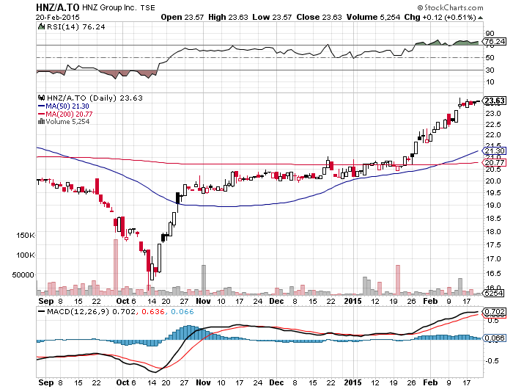Click the Low 23.57 value
The image size is (513, 389).
coord(272,17)
